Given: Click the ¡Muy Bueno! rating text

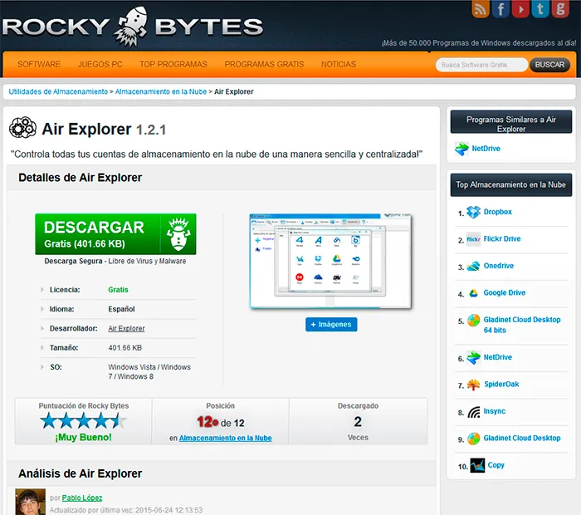Looking at the screenshot, I should [x=83, y=437].
